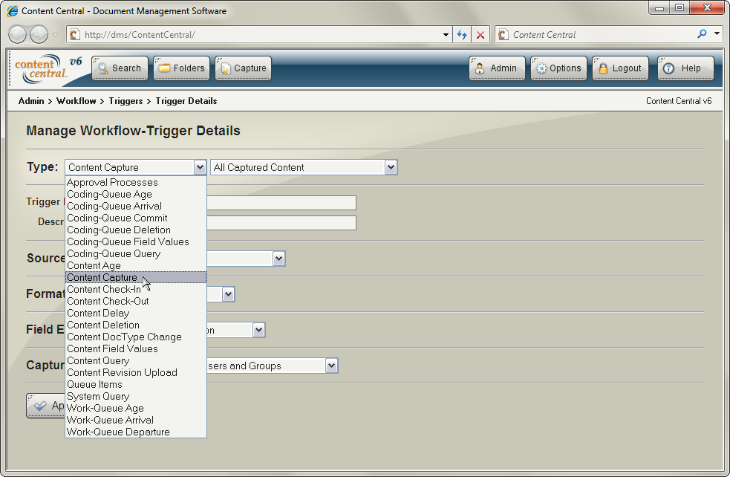Viewport: 730px width, 477px height.
Task: Open the Capture page
Action: pos(243,68)
